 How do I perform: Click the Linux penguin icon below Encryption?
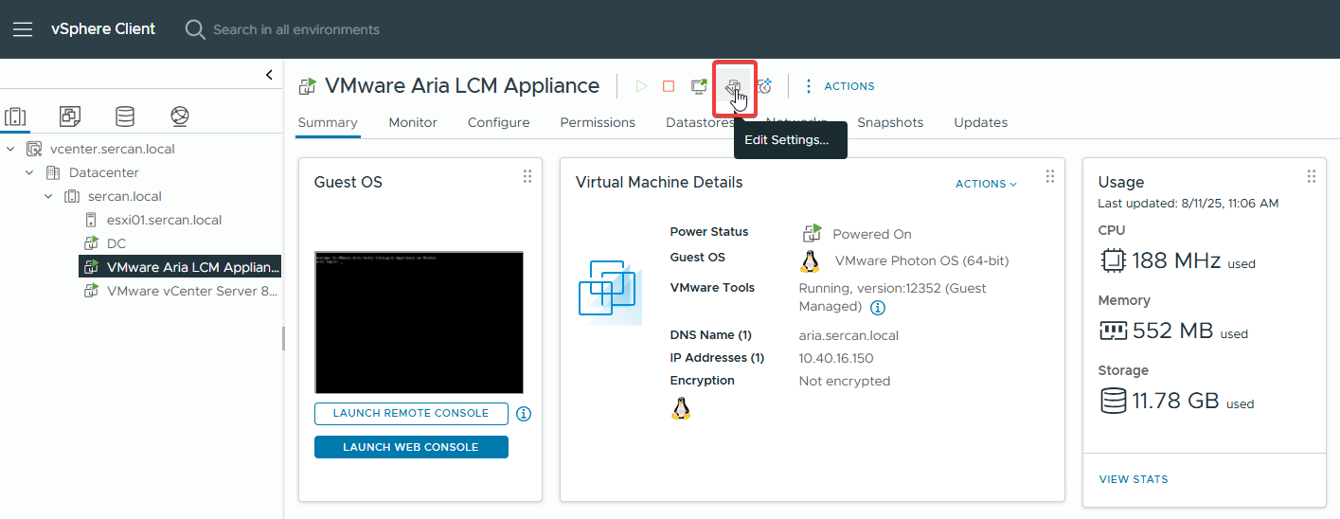tap(680, 408)
